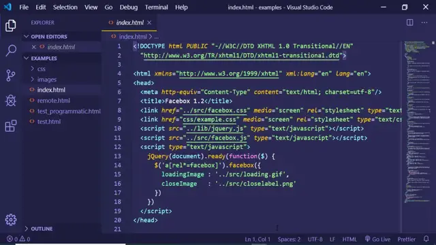Open the Selection menu
This screenshot has width=436, height=245.
(x=65, y=7)
